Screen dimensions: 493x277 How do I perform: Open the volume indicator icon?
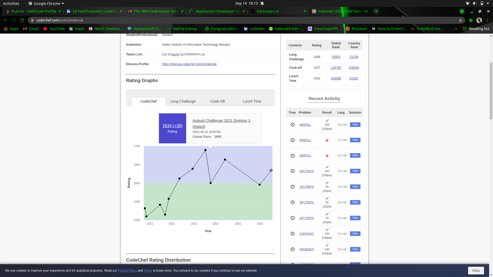tap(475, 3)
